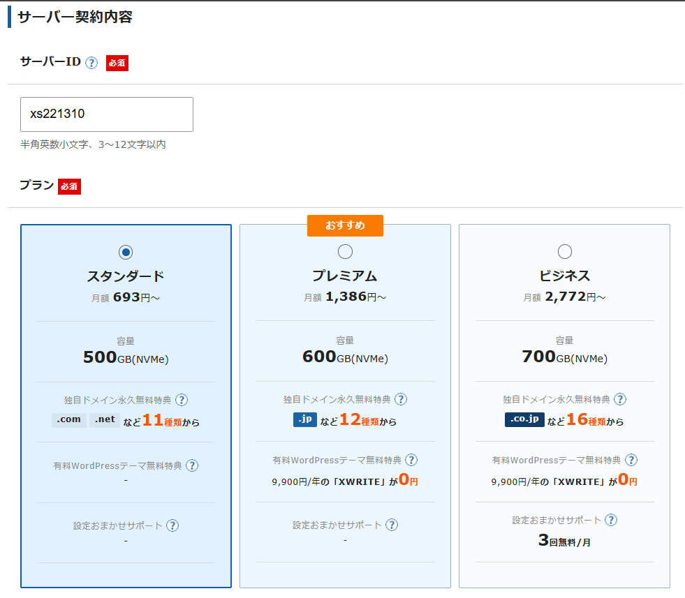The image size is (685, 598).
Task: Open 設定おまかせサポート help in プレミアム plan
Action: coord(392,525)
